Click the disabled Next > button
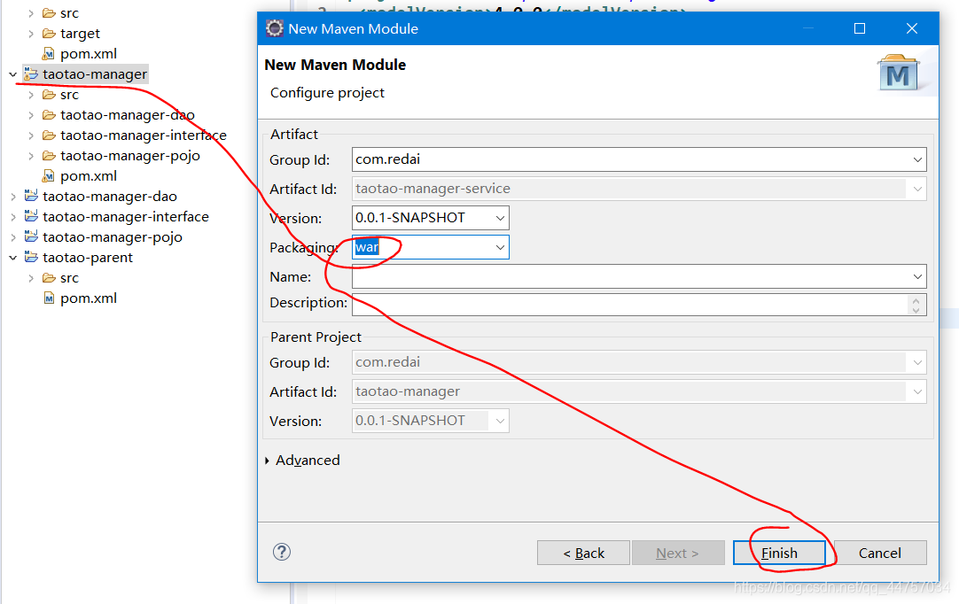The image size is (959, 604). 678,553
